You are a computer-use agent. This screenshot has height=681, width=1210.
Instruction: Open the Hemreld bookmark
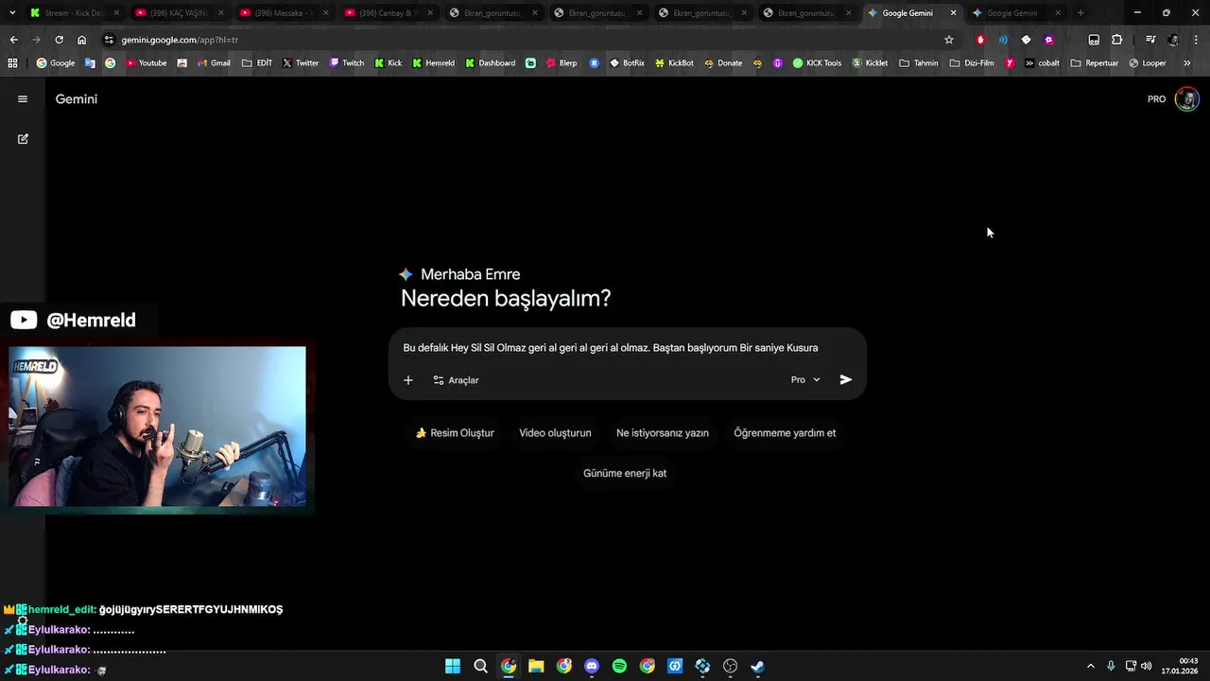tap(434, 63)
